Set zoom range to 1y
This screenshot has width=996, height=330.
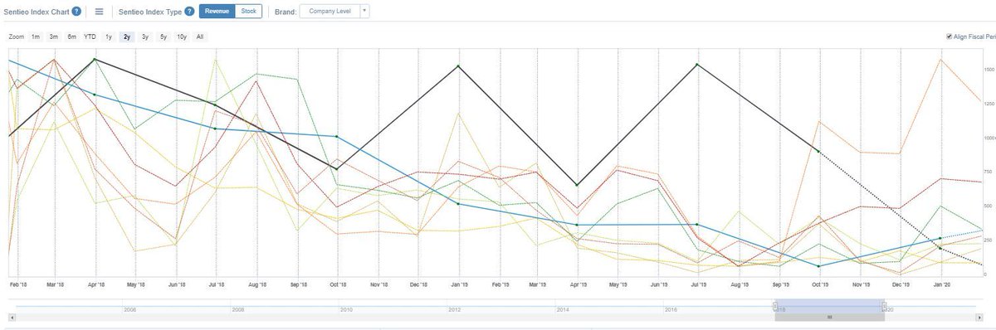109,37
